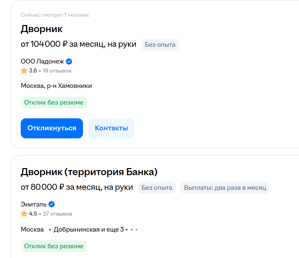Visit the ООО Ладонеж company page
Viewport: 299px width, 258px height.
[x=42, y=61]
